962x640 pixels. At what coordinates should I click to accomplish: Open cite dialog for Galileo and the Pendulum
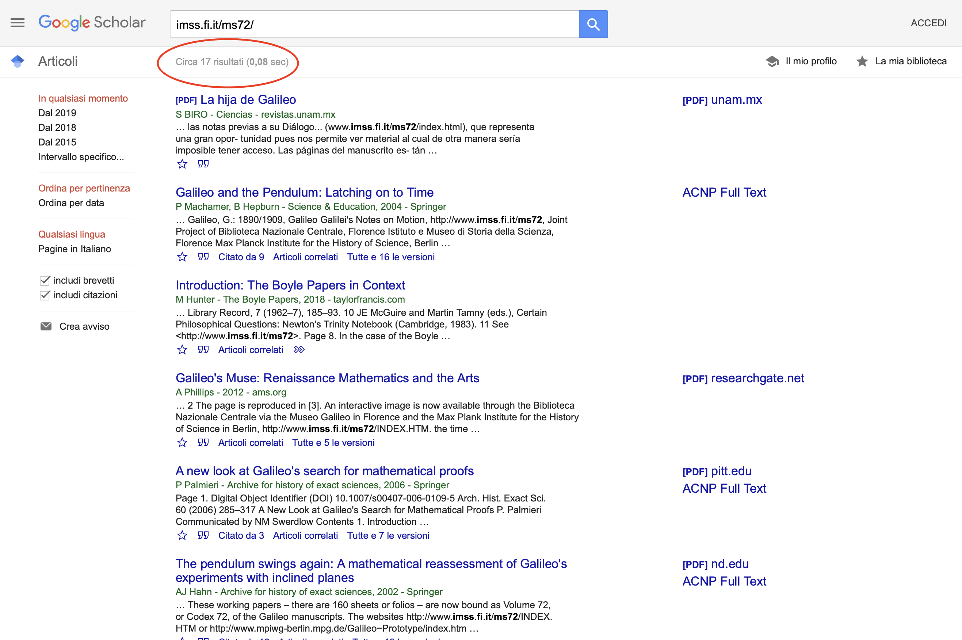[x=203, y=257]
